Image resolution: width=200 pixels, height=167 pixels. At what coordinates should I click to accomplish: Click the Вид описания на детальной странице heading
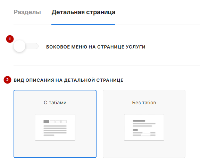point(68,80)
